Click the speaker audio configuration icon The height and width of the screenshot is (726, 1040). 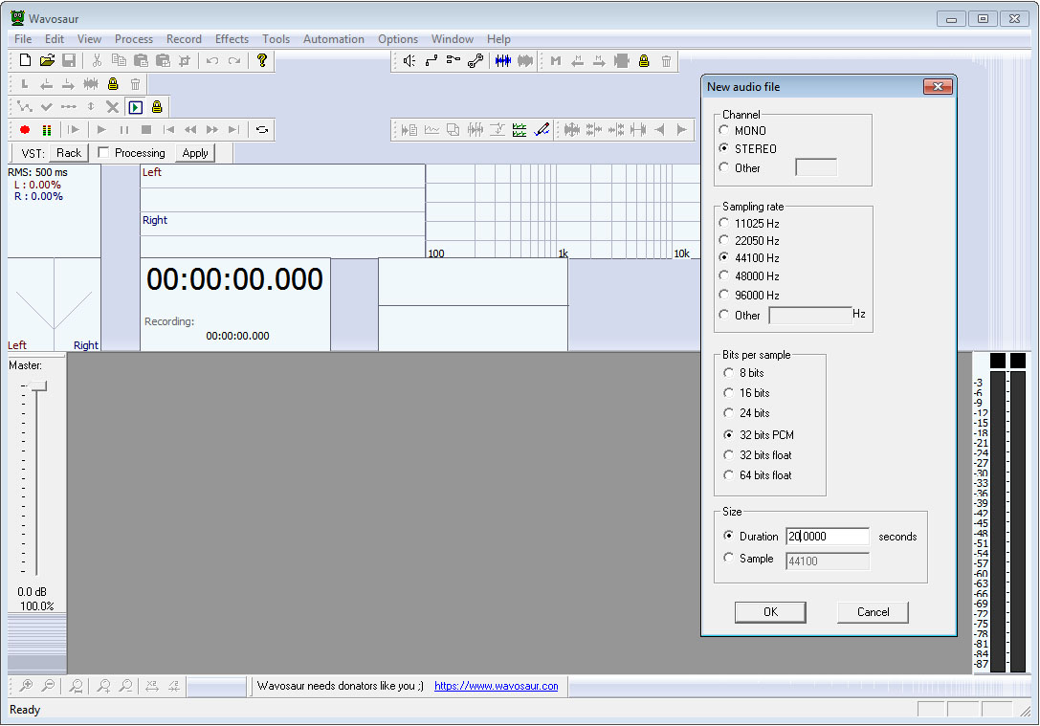click(409, 61)
